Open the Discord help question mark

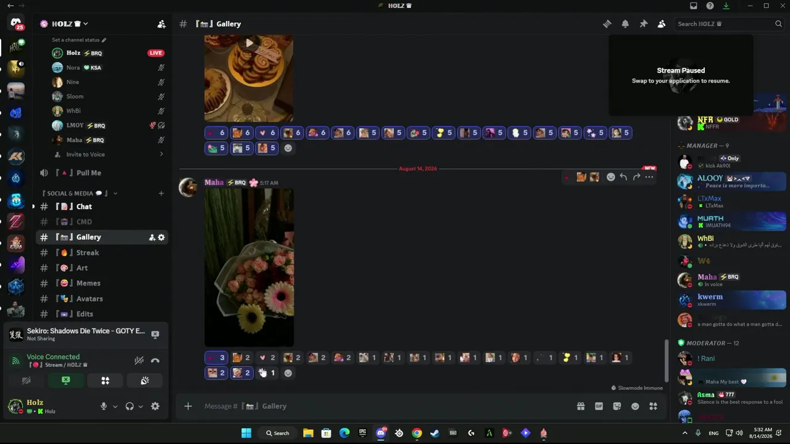tap(710, 6)
